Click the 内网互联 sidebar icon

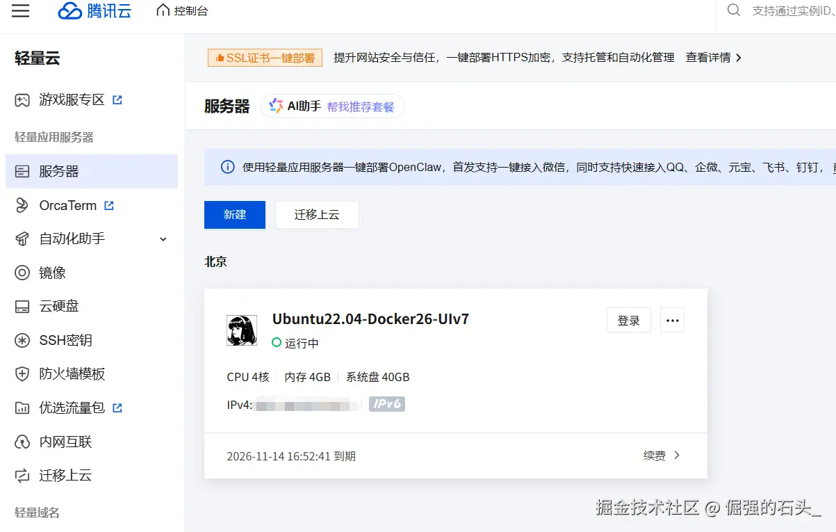coord(22,442)
